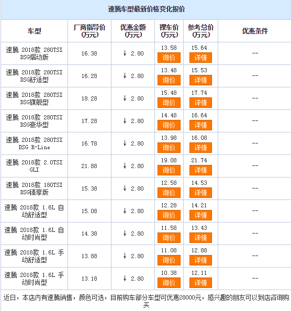
Task: Click 询价 for DSG豪华型 at 14.48
Action: tap(169, 125)
